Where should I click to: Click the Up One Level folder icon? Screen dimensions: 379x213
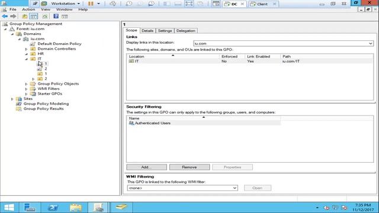(x=24, y=16)
